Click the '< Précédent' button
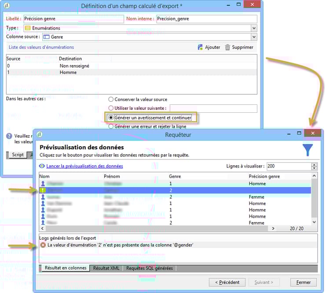 point(227,282)
